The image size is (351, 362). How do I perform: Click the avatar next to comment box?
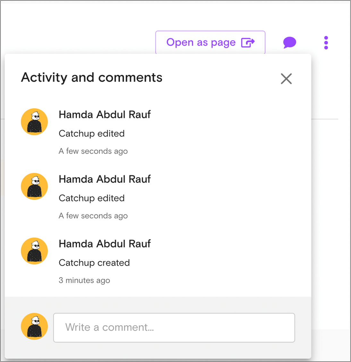point(34,326)
